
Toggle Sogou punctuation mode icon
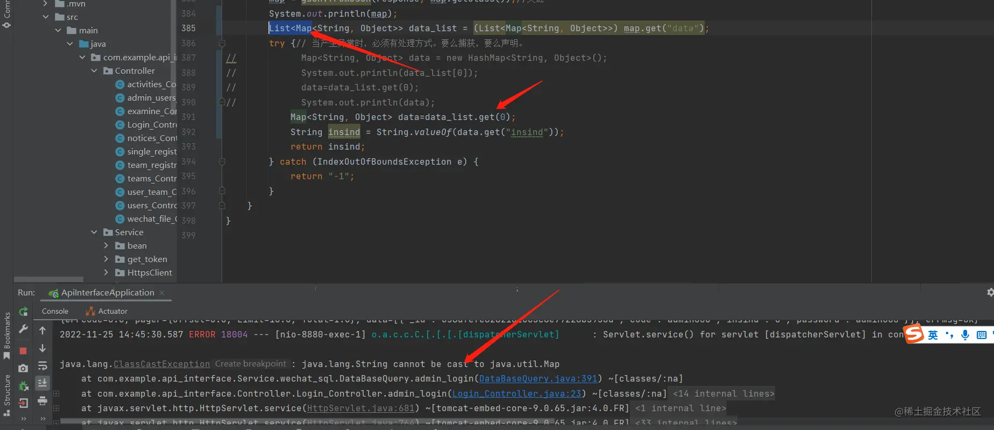point(949,335)
